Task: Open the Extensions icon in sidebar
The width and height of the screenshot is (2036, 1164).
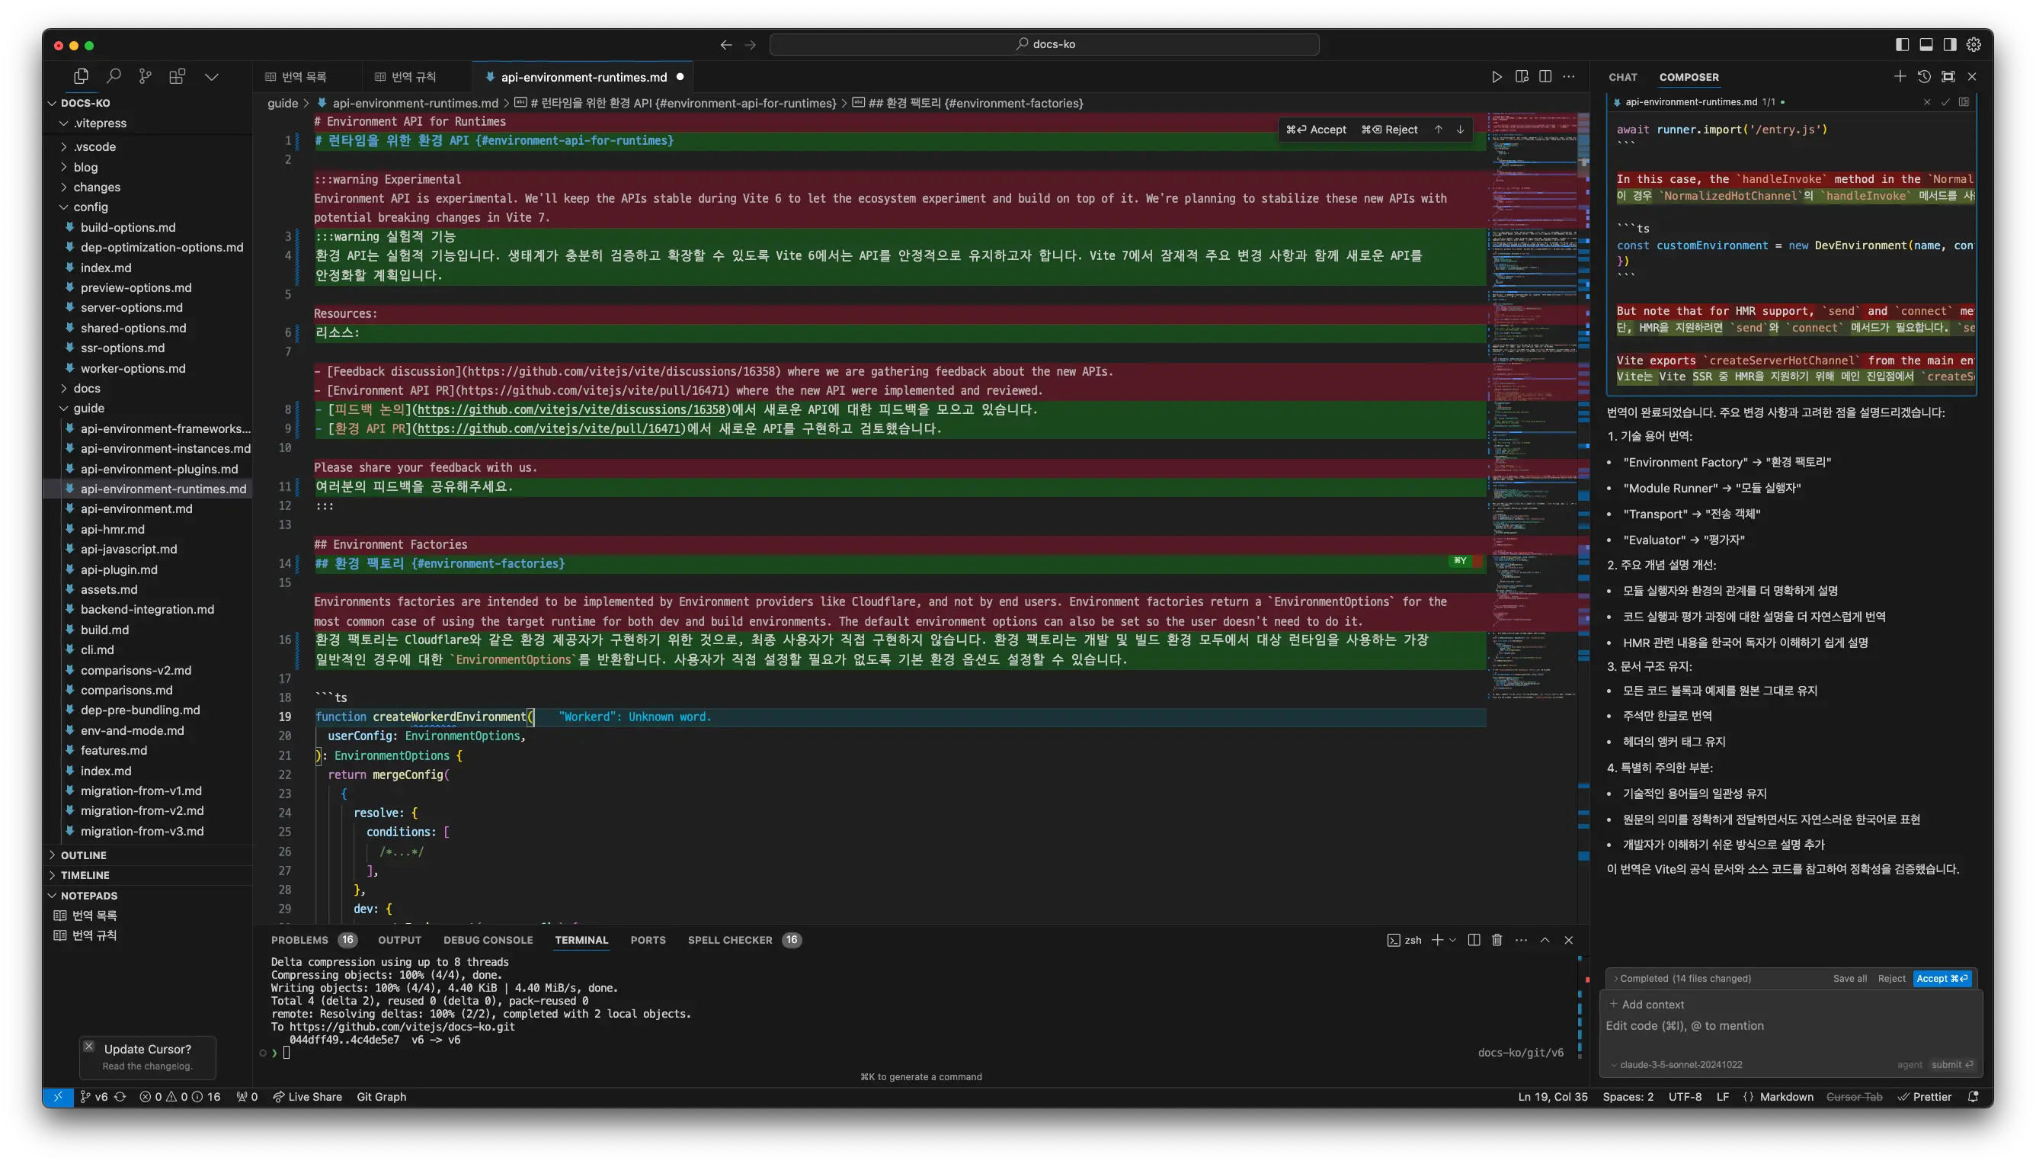Action: point(178,77)
